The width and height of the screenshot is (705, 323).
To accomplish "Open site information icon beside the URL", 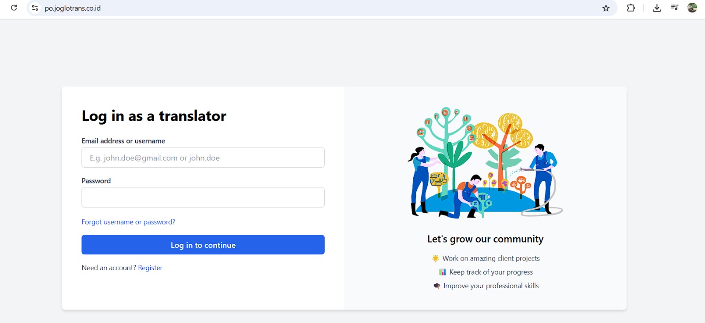I will click(x=35, y=8).
